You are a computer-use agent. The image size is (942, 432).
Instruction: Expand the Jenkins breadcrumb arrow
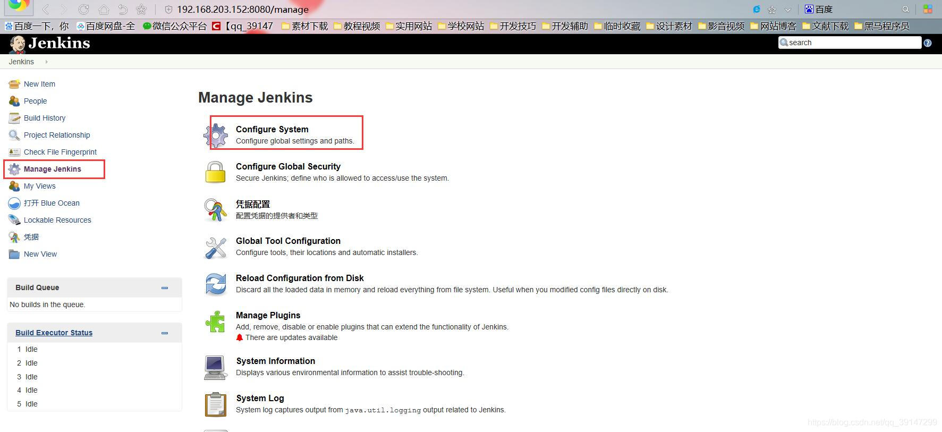46,62
